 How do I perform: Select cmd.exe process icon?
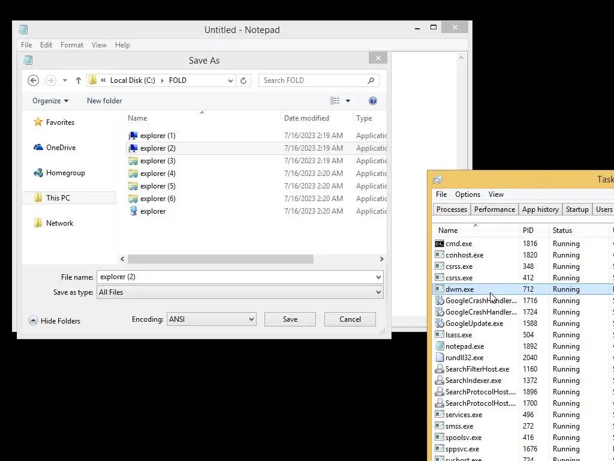point(440,244)
